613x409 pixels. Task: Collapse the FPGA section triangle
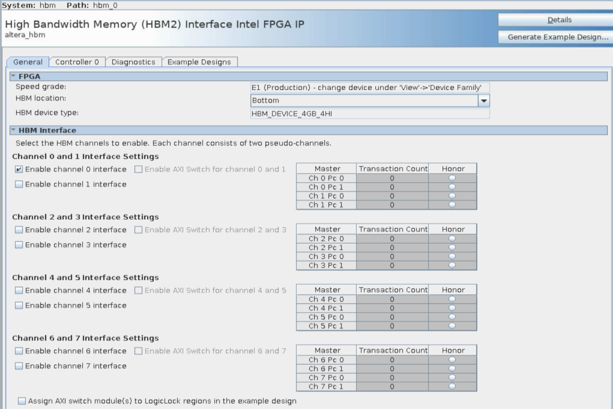click(13, 76)
